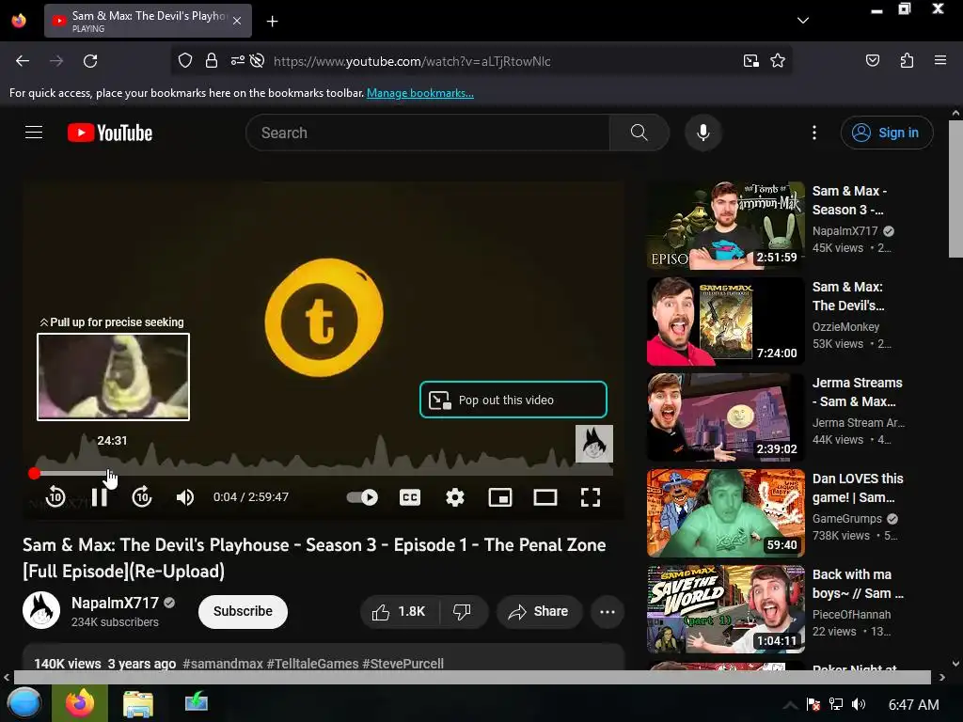Select the Sam & Max YouTube tab
The width and height of the screenshot is (963, 722).
pos(148,21)
